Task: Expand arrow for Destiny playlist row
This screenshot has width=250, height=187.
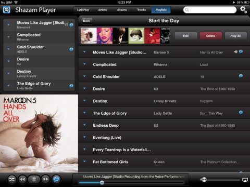Action: (84, 101)
